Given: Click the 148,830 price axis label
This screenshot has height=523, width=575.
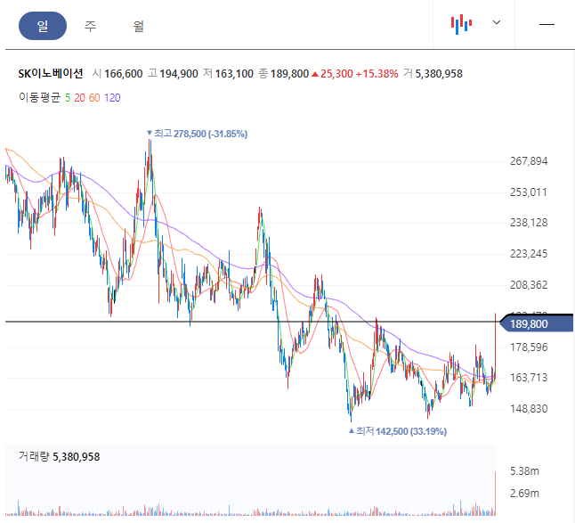Looking at the screenshot, I should pos(529,409).
